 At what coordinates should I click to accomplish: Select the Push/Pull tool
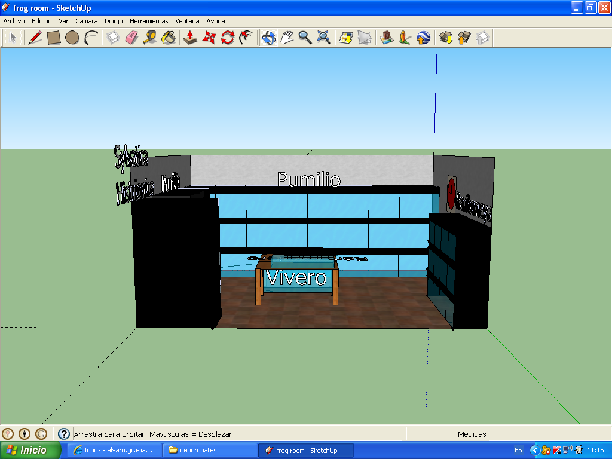190,38
